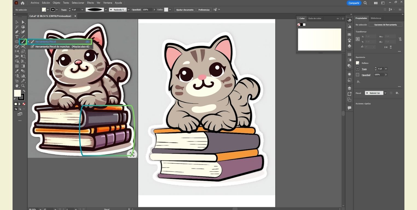Open the Archivo menu
The height and width of the screenshot is (210, 417).
(x=35, y=3)
